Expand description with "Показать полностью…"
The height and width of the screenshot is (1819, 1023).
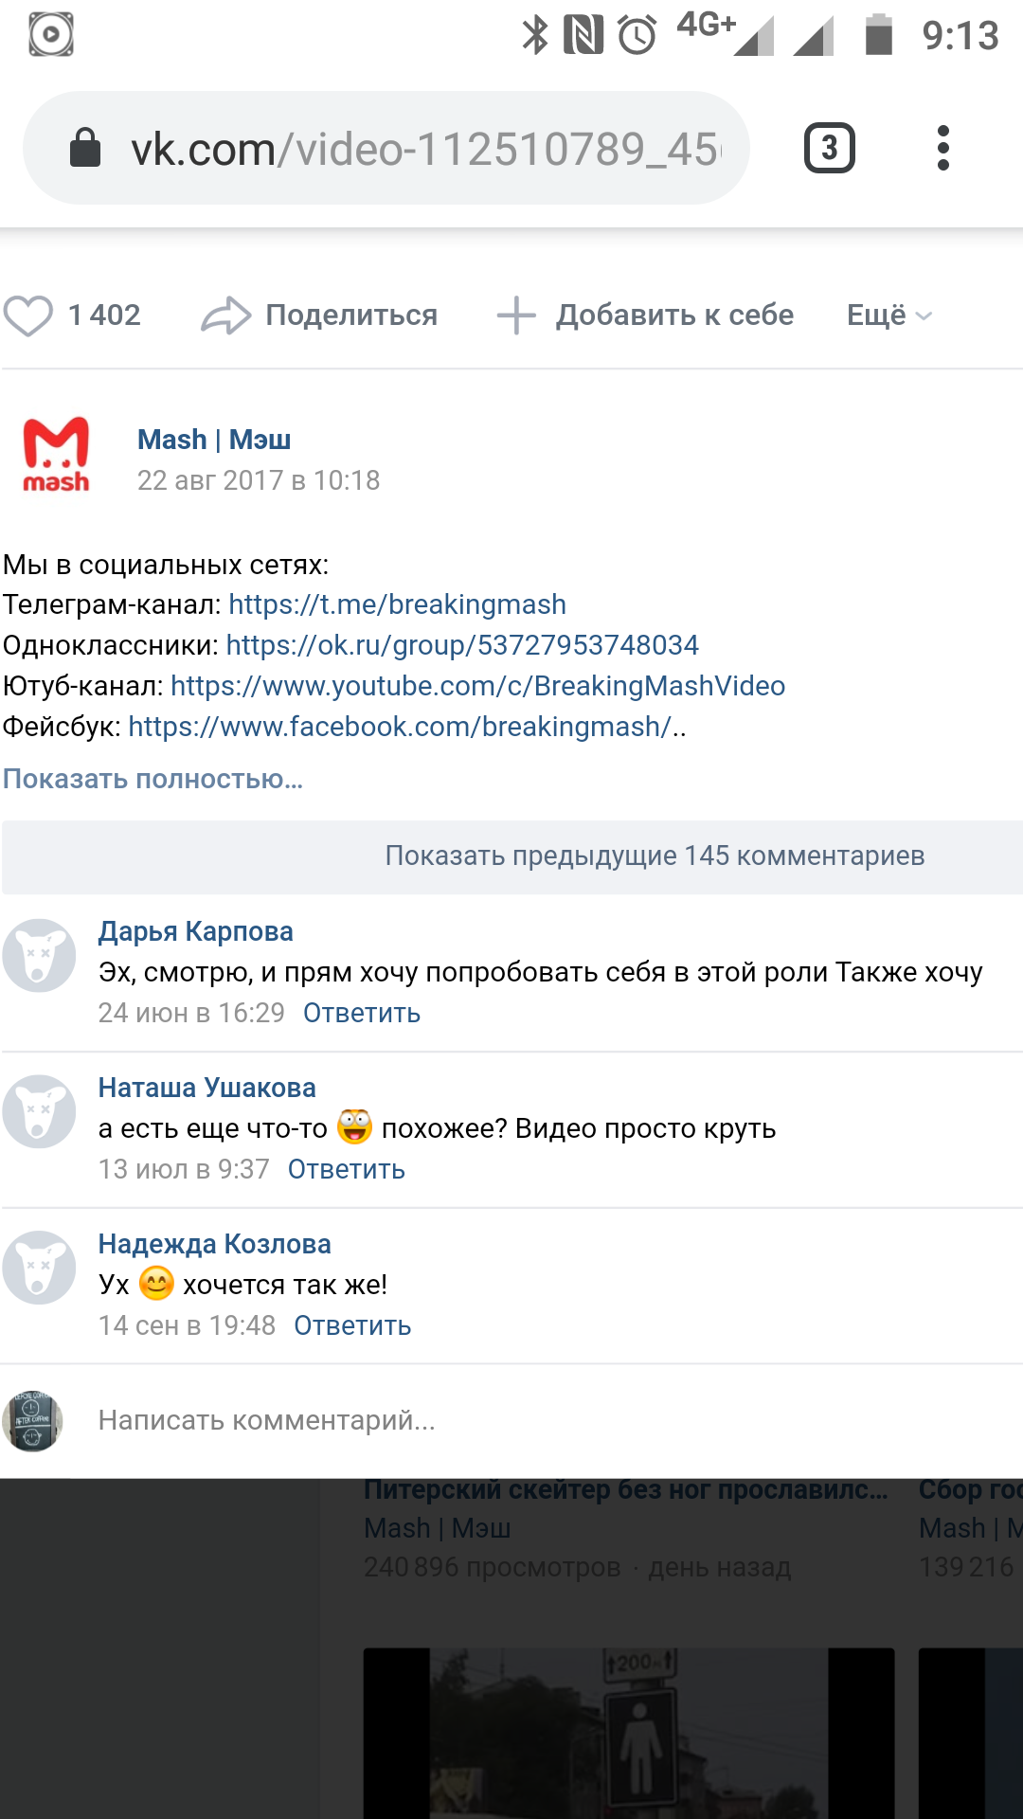(x=153, y=779)
